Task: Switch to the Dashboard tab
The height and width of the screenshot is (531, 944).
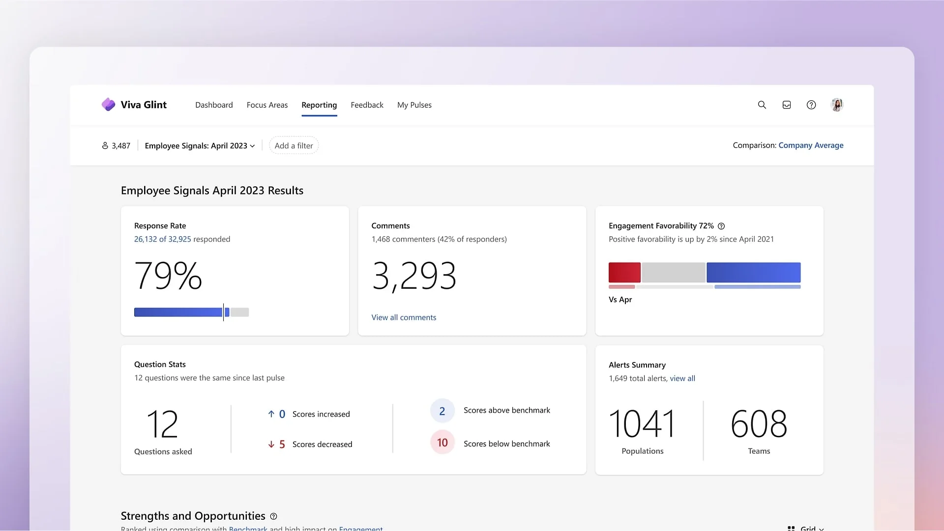Action: click(214, 105)
